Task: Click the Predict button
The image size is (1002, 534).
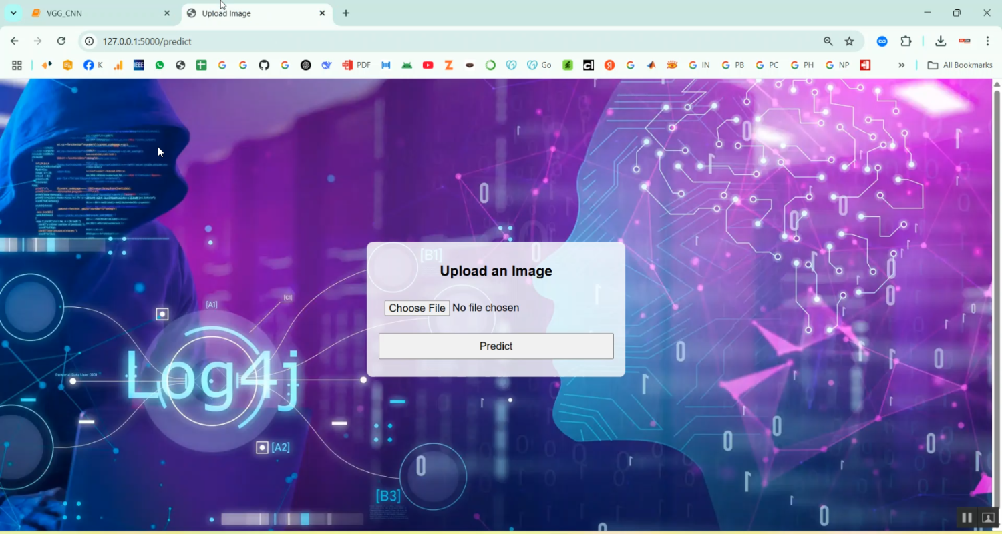Action: click(496, 346)
